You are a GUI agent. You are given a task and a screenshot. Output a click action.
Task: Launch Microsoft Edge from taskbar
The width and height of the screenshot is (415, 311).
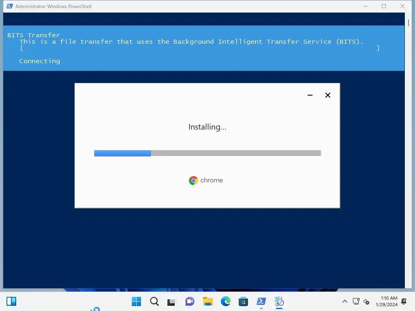[x=225, y=301]
